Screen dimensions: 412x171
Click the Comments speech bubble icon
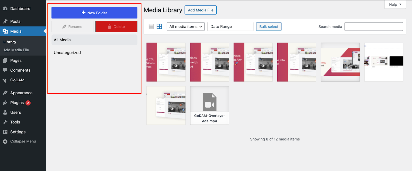5,70
